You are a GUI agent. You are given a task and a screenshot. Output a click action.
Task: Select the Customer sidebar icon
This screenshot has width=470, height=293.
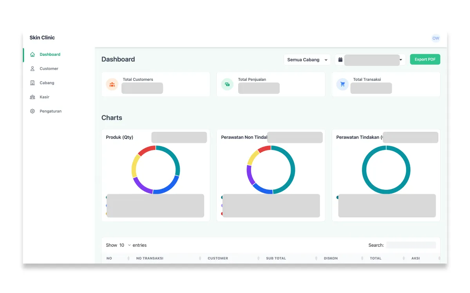[32, 69]
